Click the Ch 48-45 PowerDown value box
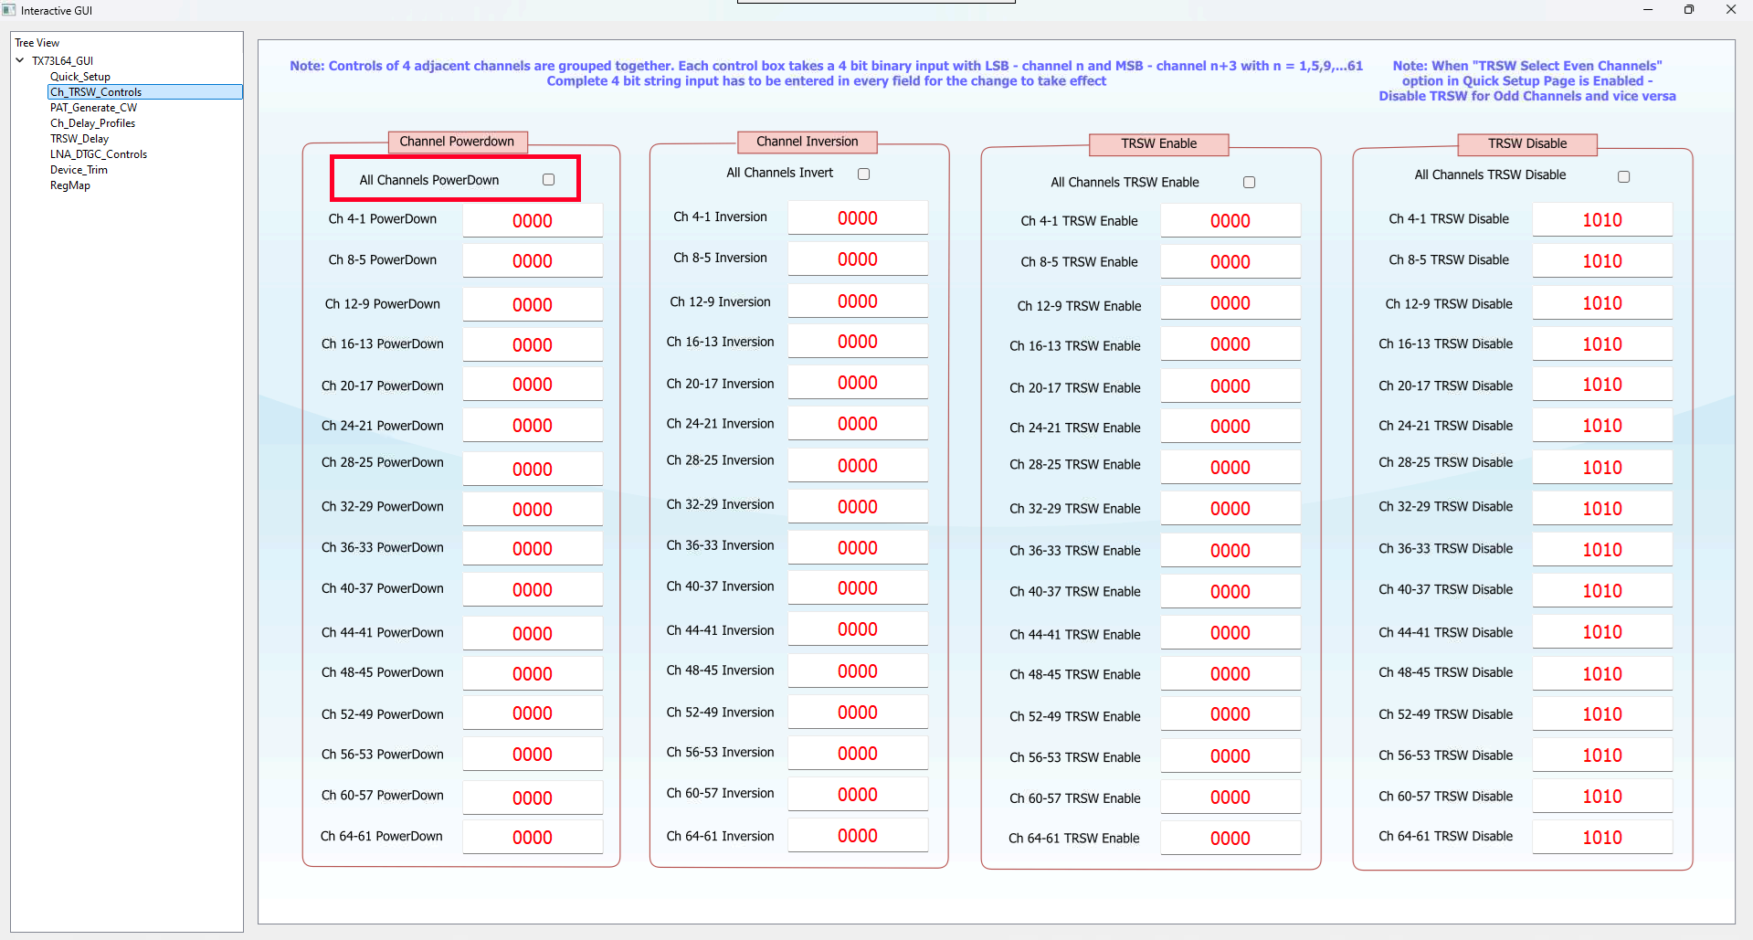This screenshot has width=1753, height=940. click(x=532, y=674)
